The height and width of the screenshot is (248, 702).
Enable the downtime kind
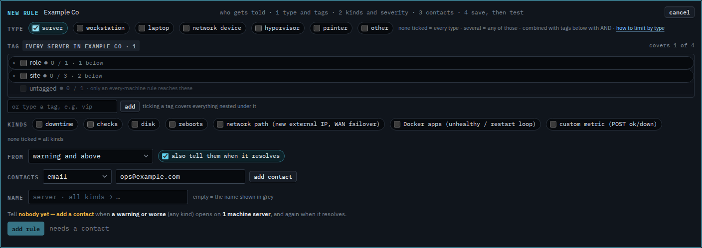pyautogui.click(x=39, y=124)
